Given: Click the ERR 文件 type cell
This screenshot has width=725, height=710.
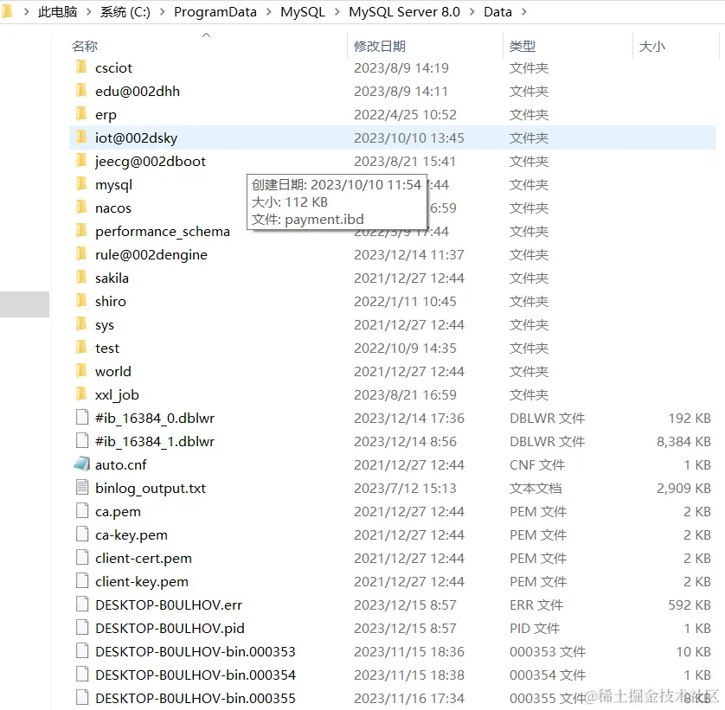Looking at the screenshot, I should [x=536, y=604].
